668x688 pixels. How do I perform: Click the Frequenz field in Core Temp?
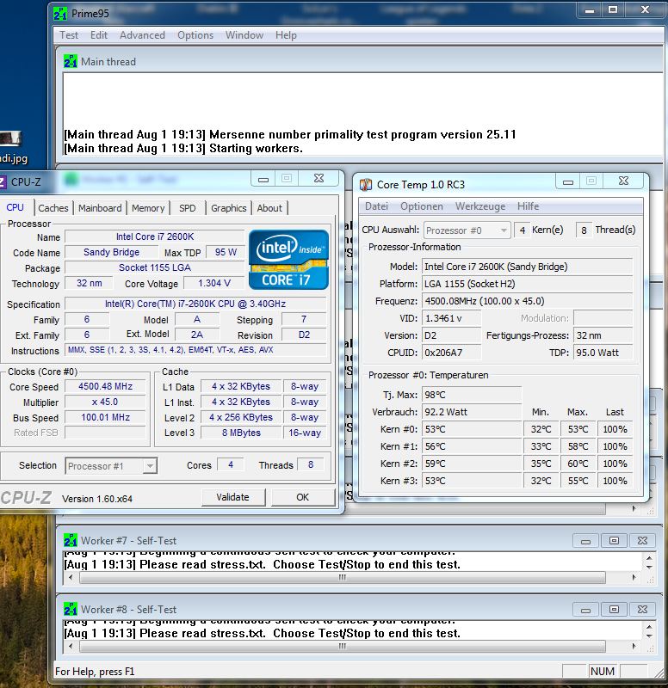[x=528, y=301]
